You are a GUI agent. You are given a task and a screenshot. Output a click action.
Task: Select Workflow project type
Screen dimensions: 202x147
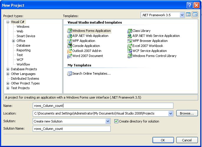pos(23,64)
